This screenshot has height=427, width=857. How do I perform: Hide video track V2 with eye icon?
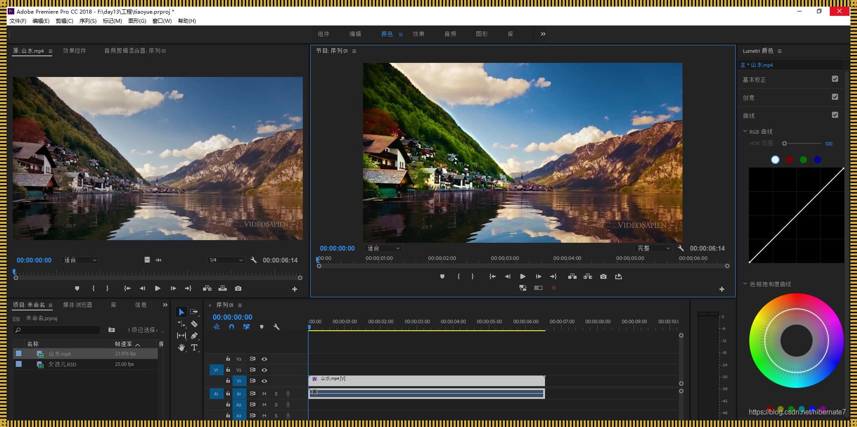(x=265, y=370)
